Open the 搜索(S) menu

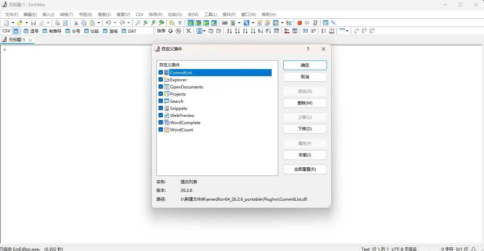point(104,15)
